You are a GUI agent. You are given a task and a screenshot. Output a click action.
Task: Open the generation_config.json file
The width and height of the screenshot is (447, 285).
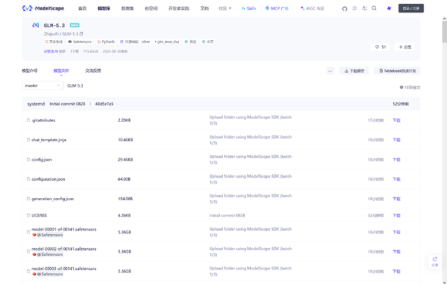(x=52, y=199)
